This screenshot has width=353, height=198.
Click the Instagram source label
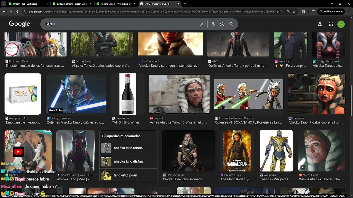click(283, 61)
